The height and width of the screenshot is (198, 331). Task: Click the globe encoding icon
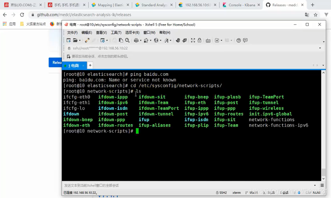pos(156,40)
